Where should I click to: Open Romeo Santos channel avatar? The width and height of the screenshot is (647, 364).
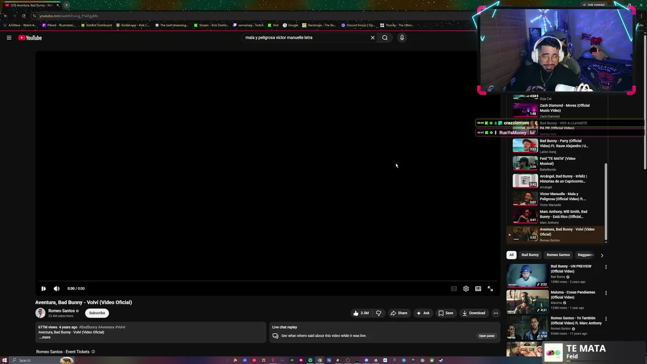click(40, 313)
